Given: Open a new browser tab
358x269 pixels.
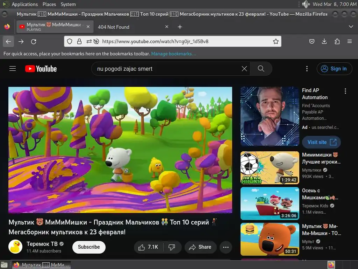Looking at the screenshot, I should coord(180,27).
